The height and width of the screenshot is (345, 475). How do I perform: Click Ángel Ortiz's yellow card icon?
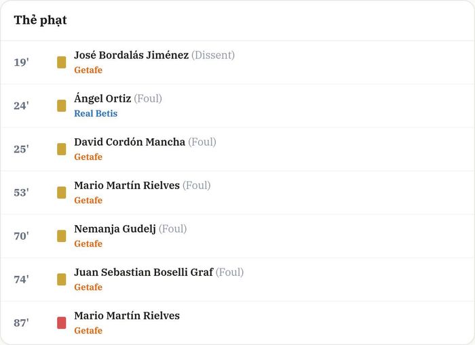pos(62,106)
